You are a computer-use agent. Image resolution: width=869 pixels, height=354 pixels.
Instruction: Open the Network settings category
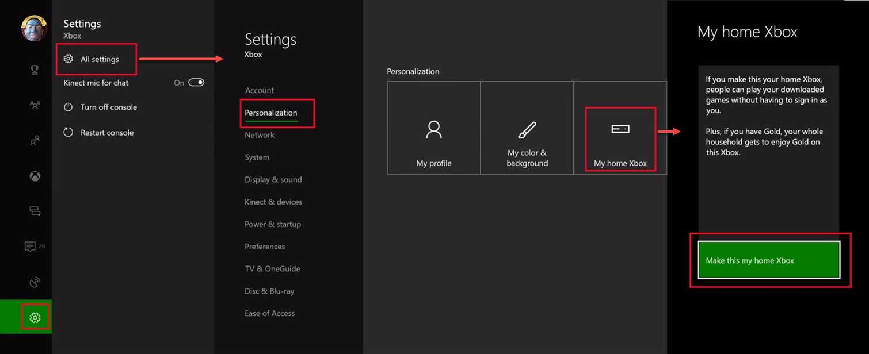[260, 135]
